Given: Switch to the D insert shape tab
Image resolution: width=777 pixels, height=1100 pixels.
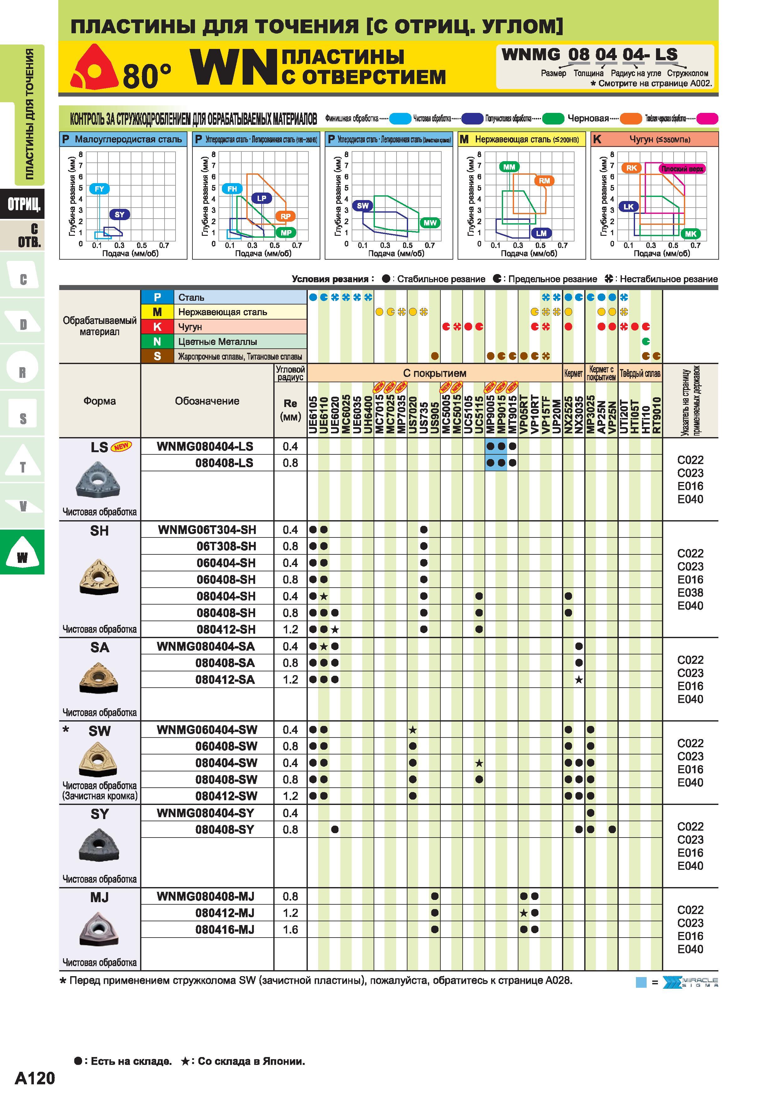Looking at the screenshot, I should (x=23, y=320).
